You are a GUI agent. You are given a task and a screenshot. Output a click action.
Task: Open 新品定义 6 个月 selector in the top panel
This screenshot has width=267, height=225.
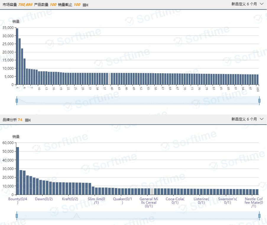pyautogui.click(x=244, y=4)
